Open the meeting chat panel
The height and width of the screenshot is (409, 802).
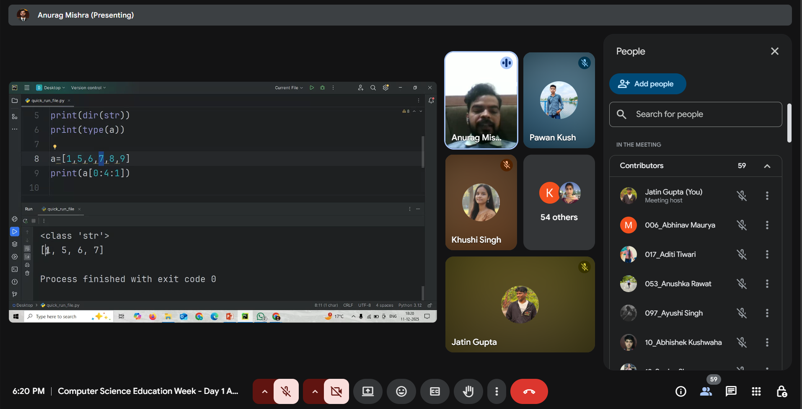731,391
